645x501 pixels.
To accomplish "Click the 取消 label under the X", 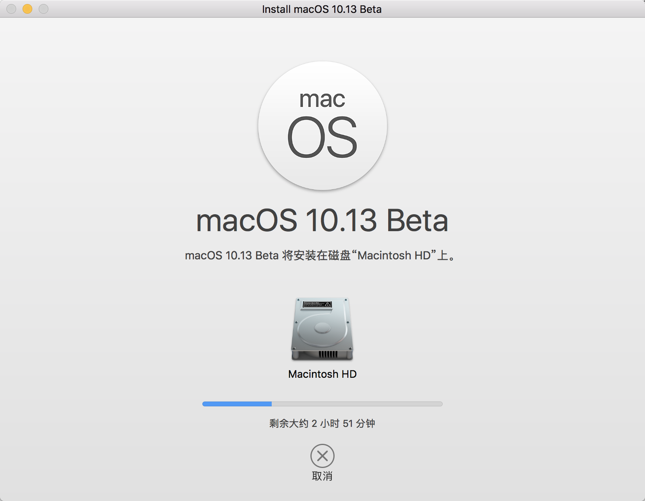I will [322, 476].
